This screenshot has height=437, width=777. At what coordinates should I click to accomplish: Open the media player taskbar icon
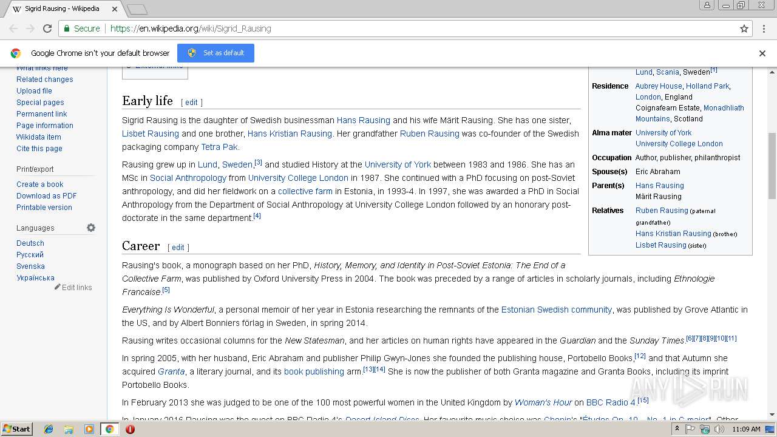[x=89, y=429]
